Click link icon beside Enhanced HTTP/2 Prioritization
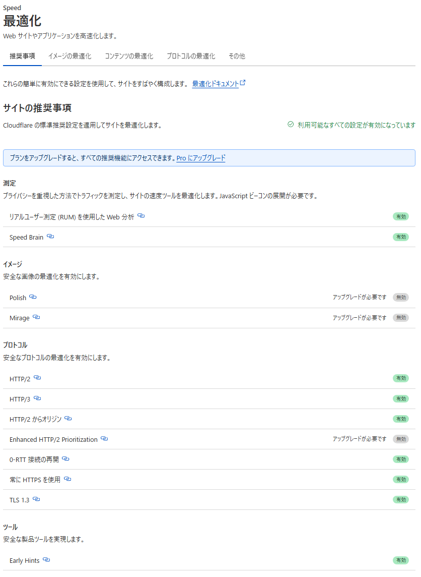 [x=104, y=438]
